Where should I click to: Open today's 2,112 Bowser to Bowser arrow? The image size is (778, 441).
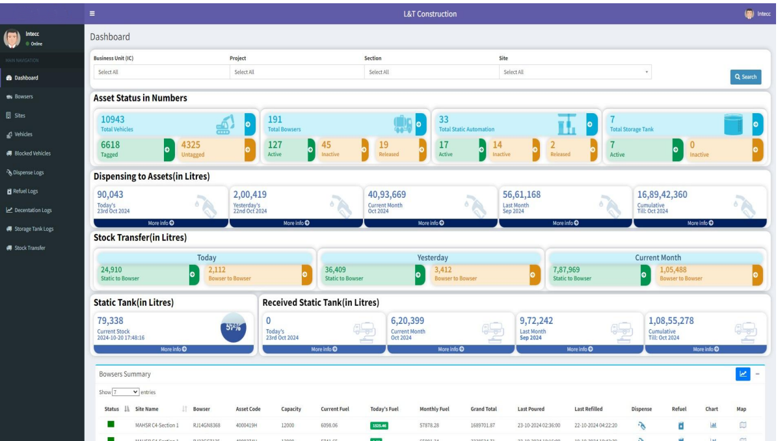point(306,274)
